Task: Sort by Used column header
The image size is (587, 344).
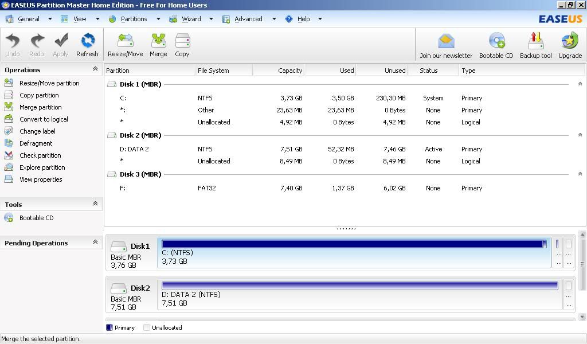Action: (330, 71)
